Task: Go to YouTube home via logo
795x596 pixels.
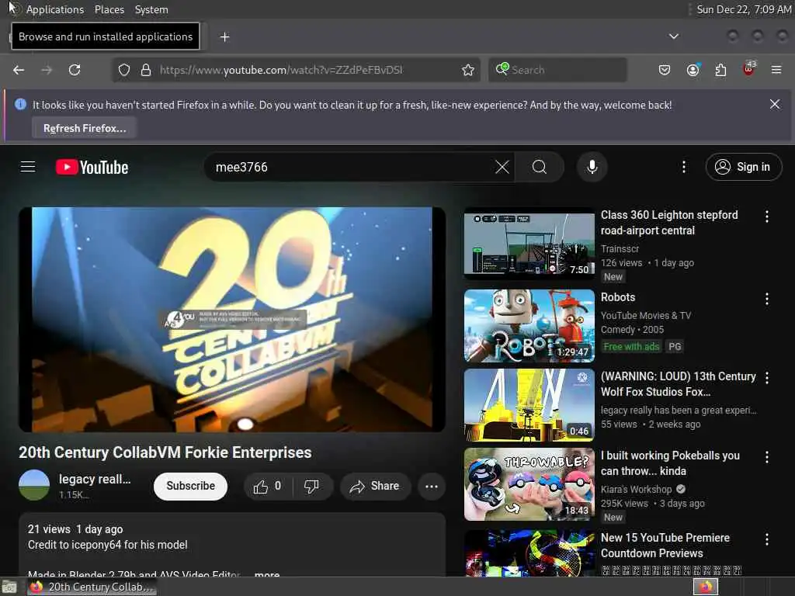Action: click(92, 168)
